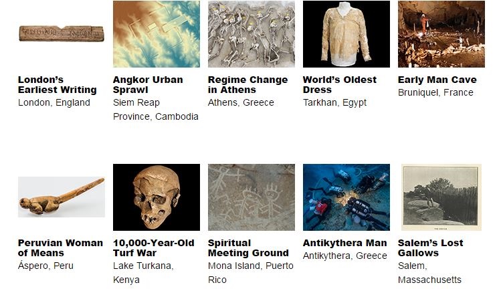Viewport: 497px width, 291px height.
Task: Open the Lake Turkana skull image
Action: (157, 197)
